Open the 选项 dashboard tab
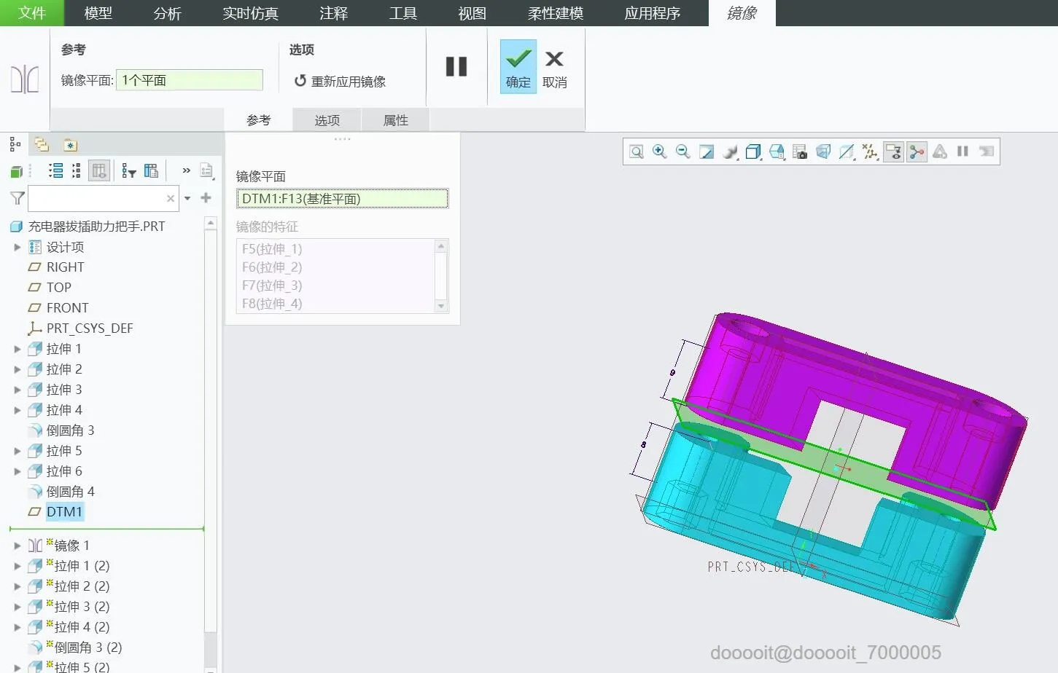 click(327, 120)
